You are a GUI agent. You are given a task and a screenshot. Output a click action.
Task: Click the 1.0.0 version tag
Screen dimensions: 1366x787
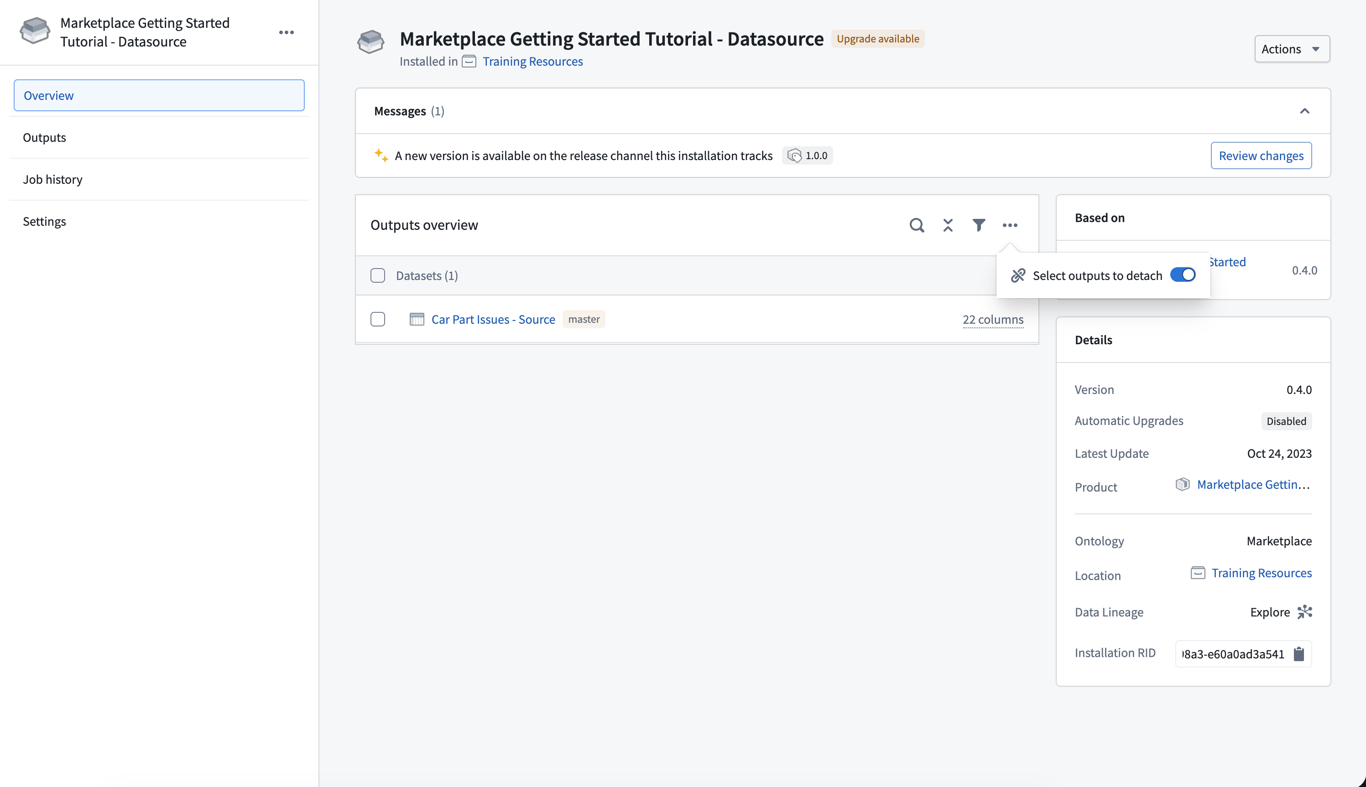808,155
